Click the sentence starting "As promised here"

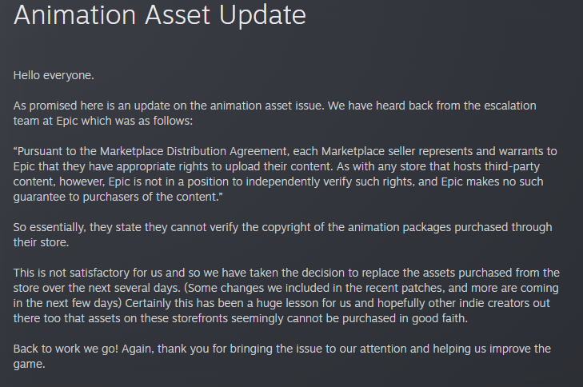coord(64,106)
